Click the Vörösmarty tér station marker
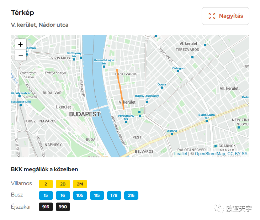The image size is (260, 220). (126, 122)
